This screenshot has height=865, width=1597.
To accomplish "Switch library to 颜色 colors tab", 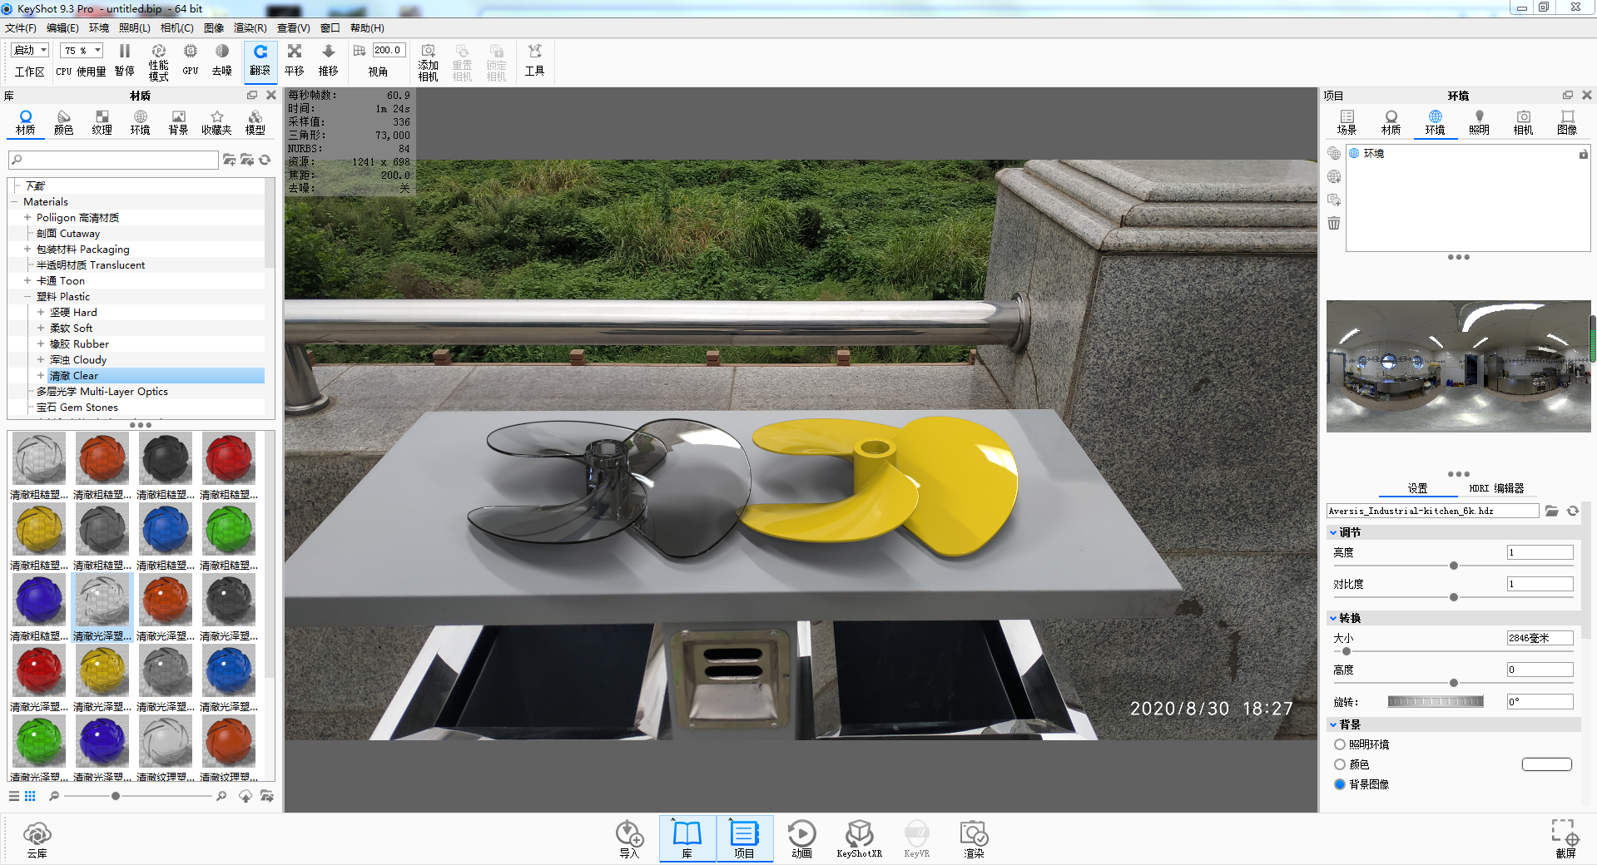I will click(64, 122).
